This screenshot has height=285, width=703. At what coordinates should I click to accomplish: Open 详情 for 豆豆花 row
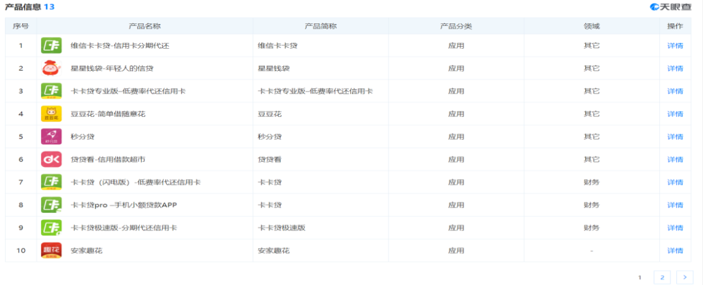coord(675,114)
